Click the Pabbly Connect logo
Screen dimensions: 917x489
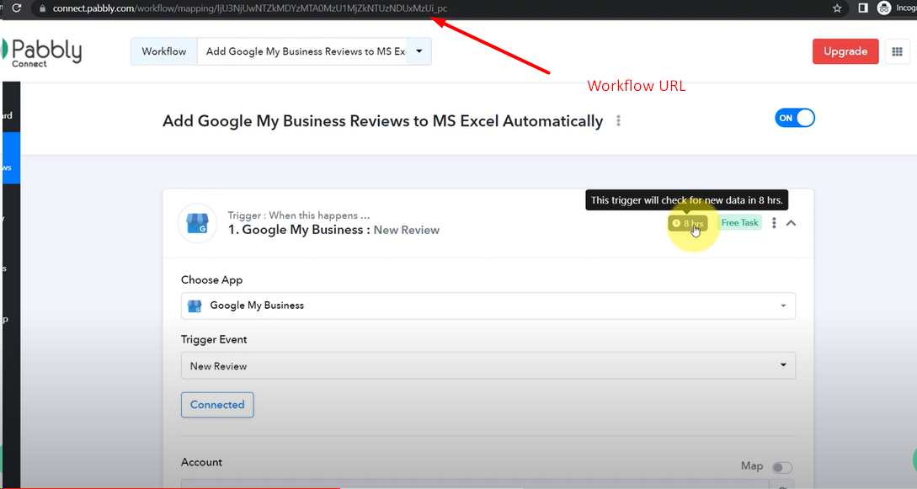(x=41, y=52)
